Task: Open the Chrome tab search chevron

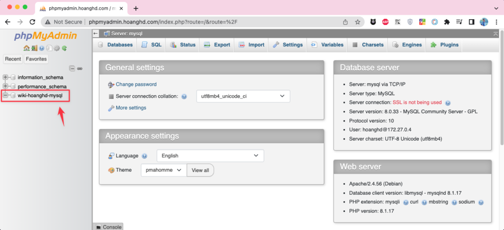Action: coord(495,8)
